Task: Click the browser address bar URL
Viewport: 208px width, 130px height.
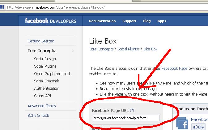Action: [x=56, y=7]
